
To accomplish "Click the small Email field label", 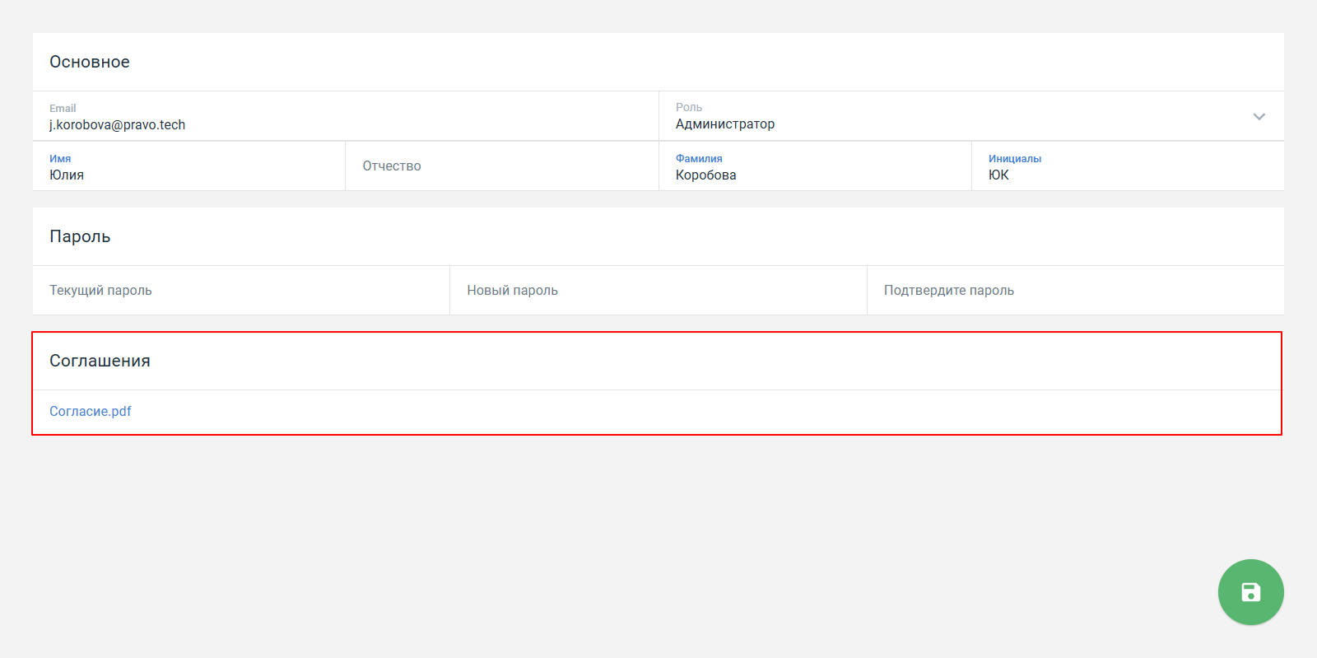I will 63,109.
